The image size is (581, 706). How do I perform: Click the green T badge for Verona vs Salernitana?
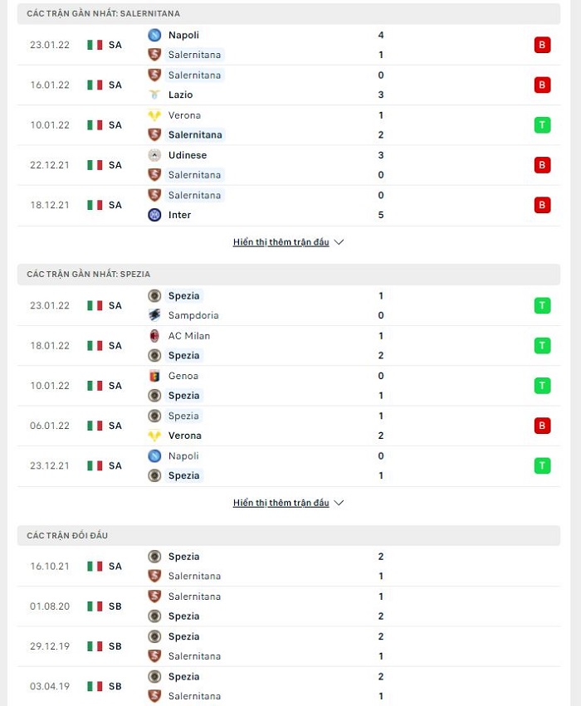(542, 124)
